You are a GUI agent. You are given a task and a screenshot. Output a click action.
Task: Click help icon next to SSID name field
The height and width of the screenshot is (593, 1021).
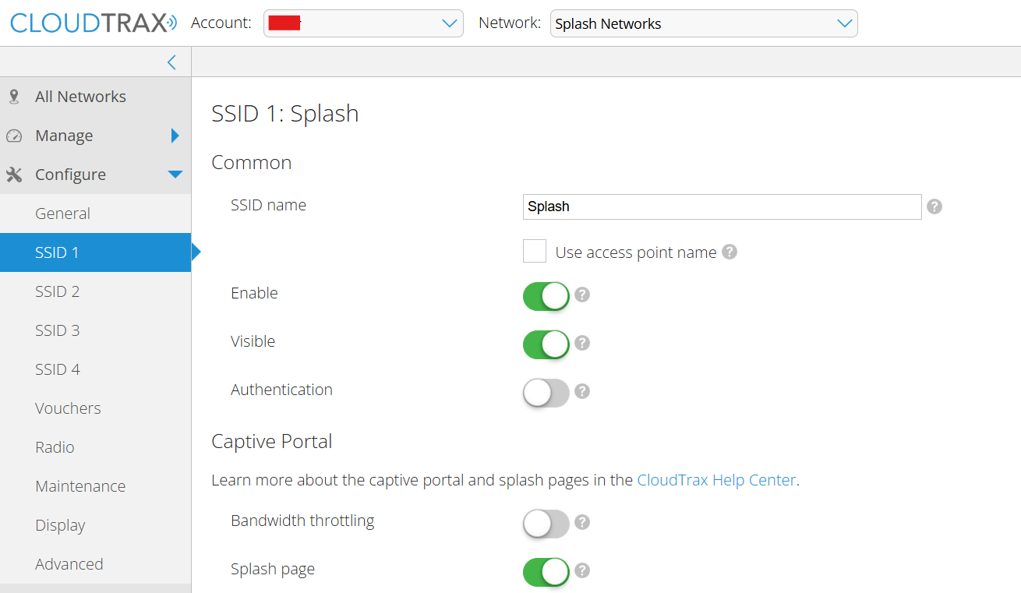[x=935, y=206]
